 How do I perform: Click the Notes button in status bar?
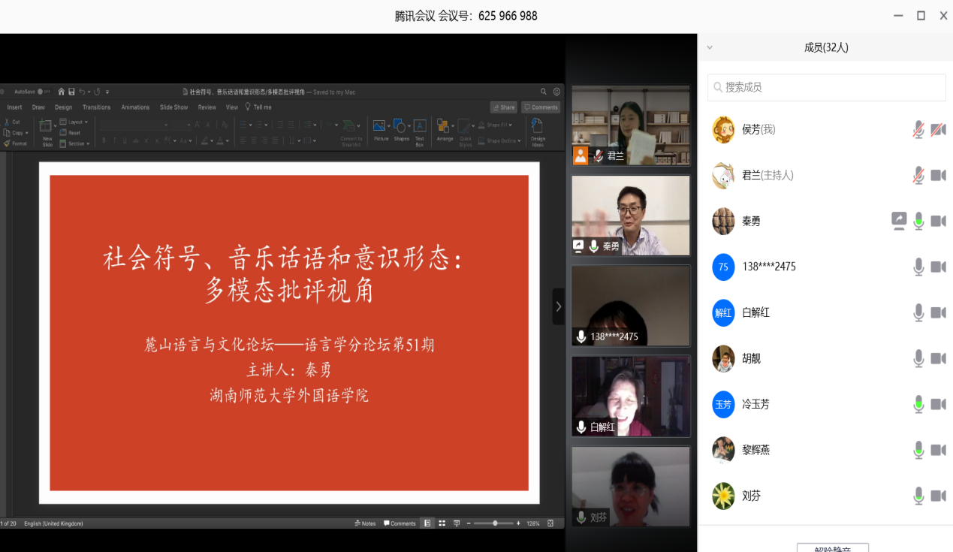(365, 523)
